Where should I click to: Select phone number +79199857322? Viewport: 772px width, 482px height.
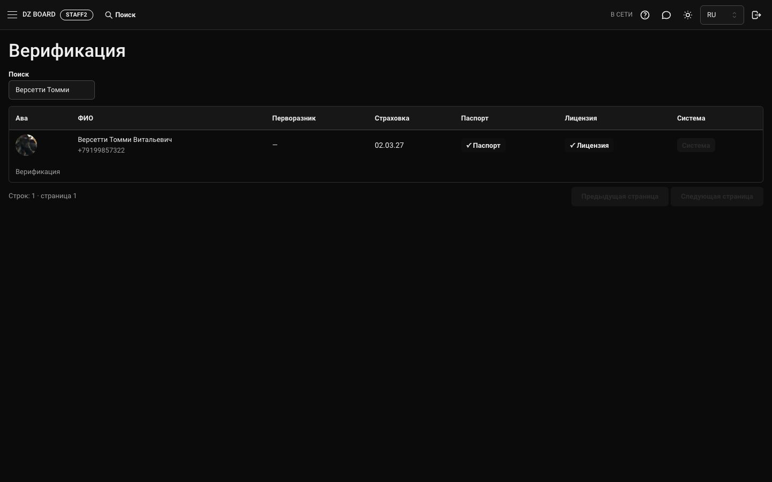tap(101, 150)
